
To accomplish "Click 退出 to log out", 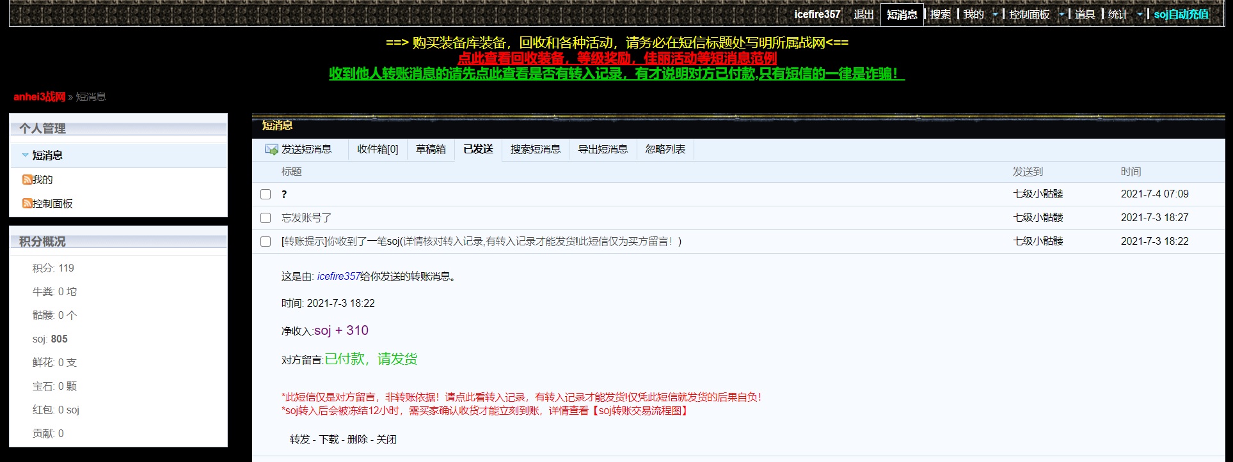I will 863,15.
